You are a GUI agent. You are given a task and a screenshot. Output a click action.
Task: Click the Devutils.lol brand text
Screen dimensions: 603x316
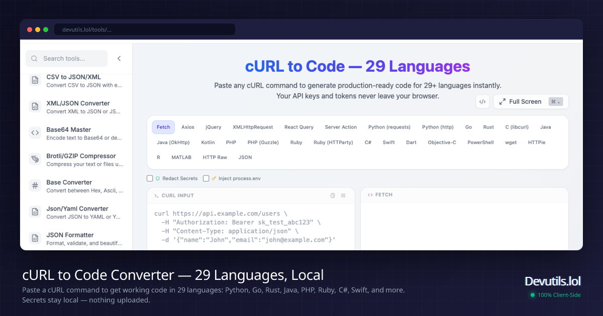tap(553, 281)
